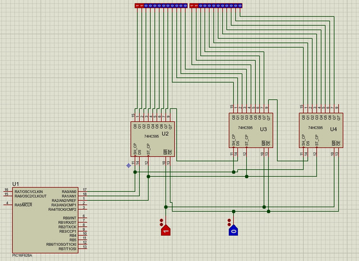Click the U1 reference label above the microcontroller
Screen dimensions: 359x261
[16, 184]
